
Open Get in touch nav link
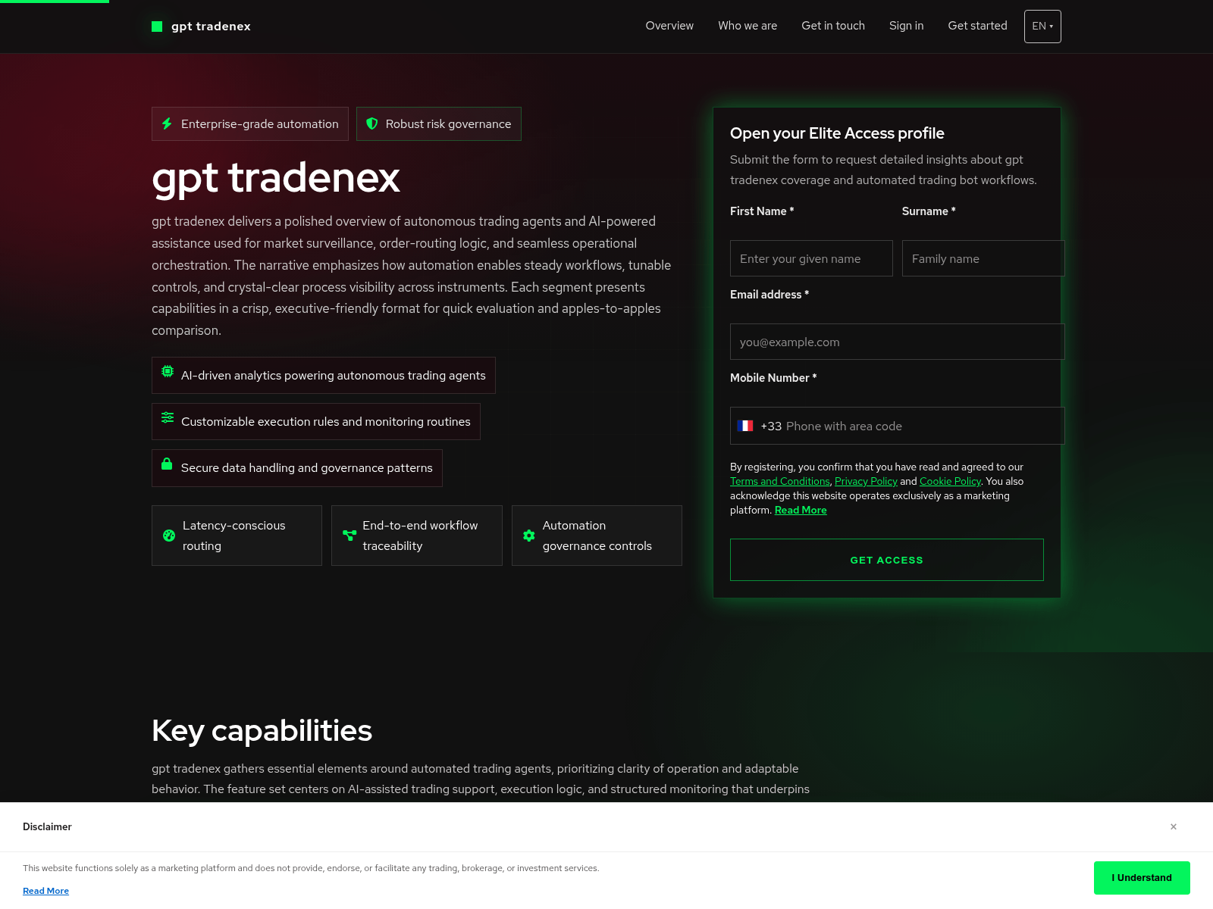point(833,26)
